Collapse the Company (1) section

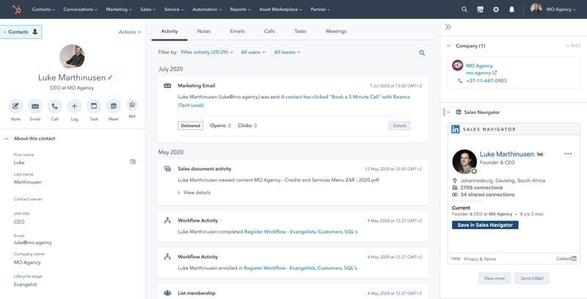(x=448, y=46)
